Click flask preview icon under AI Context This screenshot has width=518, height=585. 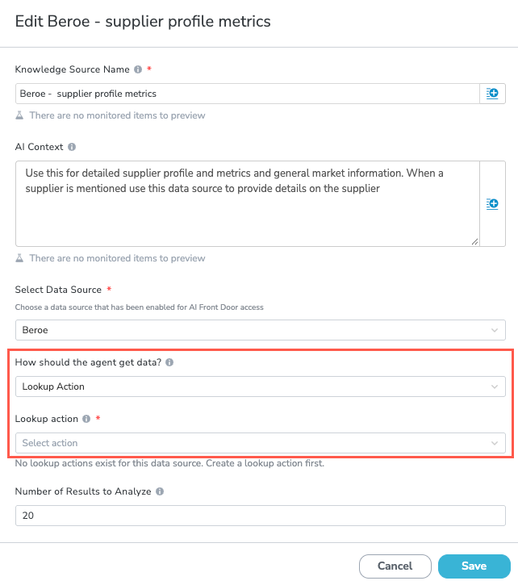click(x=19, y=258)
